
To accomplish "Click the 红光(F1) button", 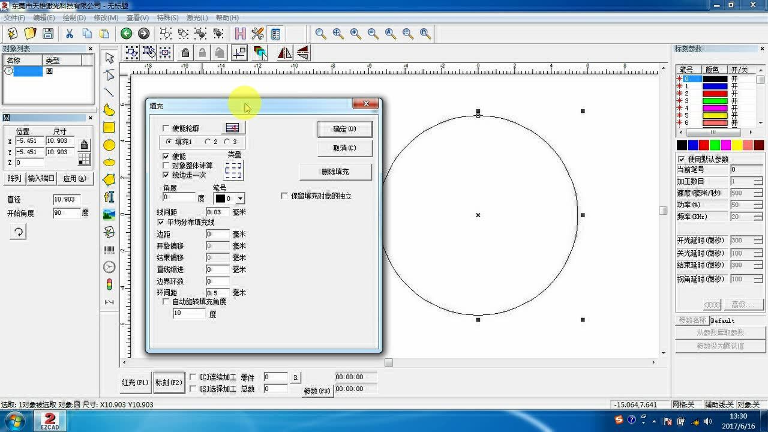I will (x=135, y=382).
